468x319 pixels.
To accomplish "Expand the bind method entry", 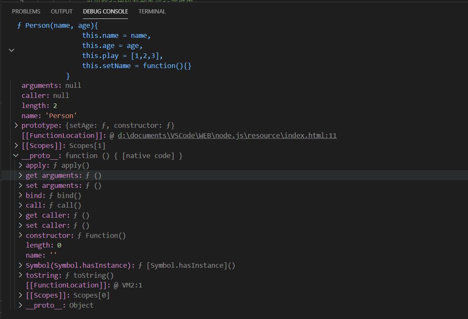I will 20,195.
